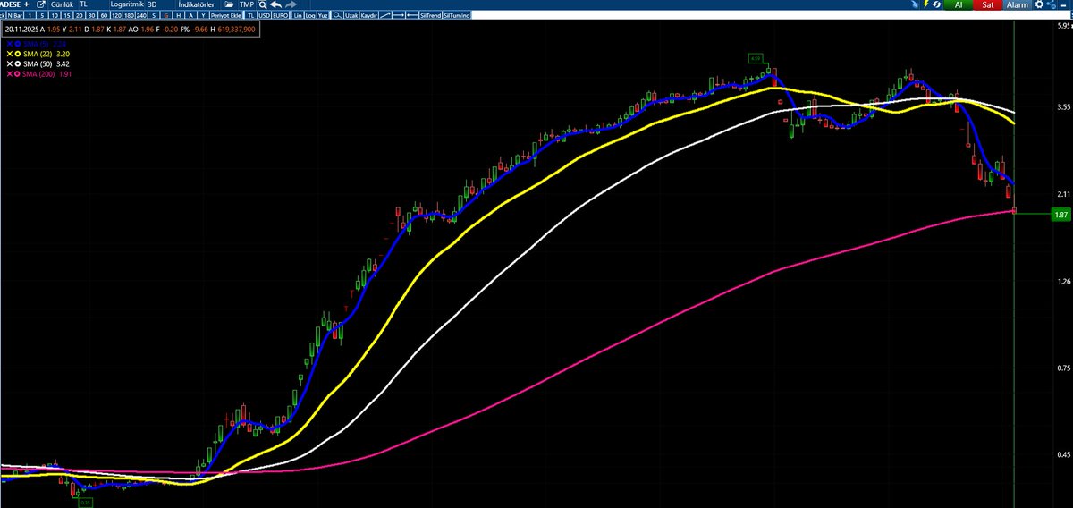Click the red Sat sell button
The width and height of the screenshot is (1073, 508).
click(x=987, y=4)
